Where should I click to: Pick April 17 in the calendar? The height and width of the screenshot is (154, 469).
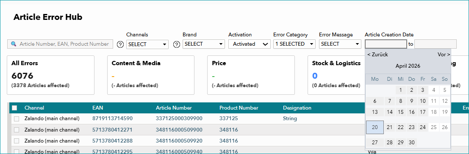[x=423, y=112]
